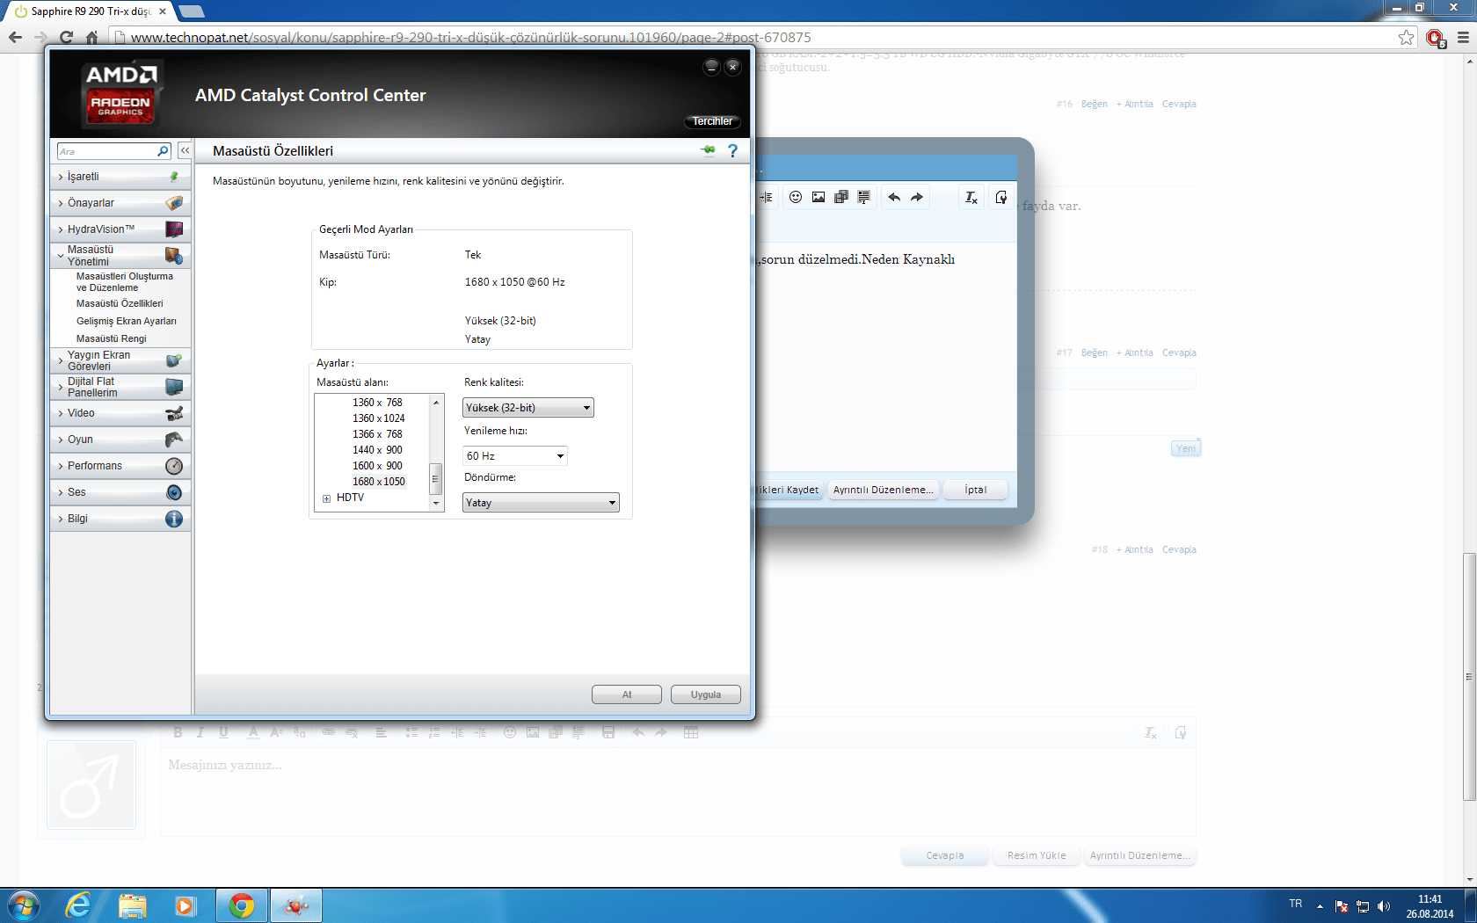
Task: Select the Sapphire R9 290 browser tab
Action: click(88, 11)
